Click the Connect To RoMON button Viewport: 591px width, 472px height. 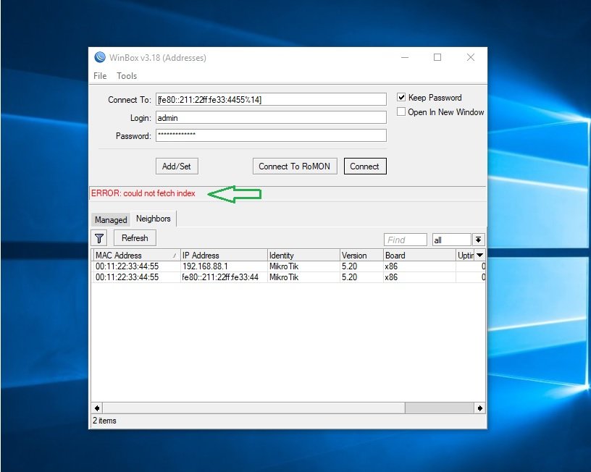click(x=294, y=166)
